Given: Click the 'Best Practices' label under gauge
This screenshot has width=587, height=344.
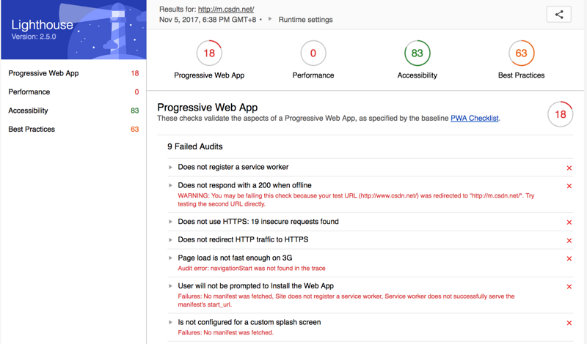Looking at the screenshot, I should tap(521, 75).
